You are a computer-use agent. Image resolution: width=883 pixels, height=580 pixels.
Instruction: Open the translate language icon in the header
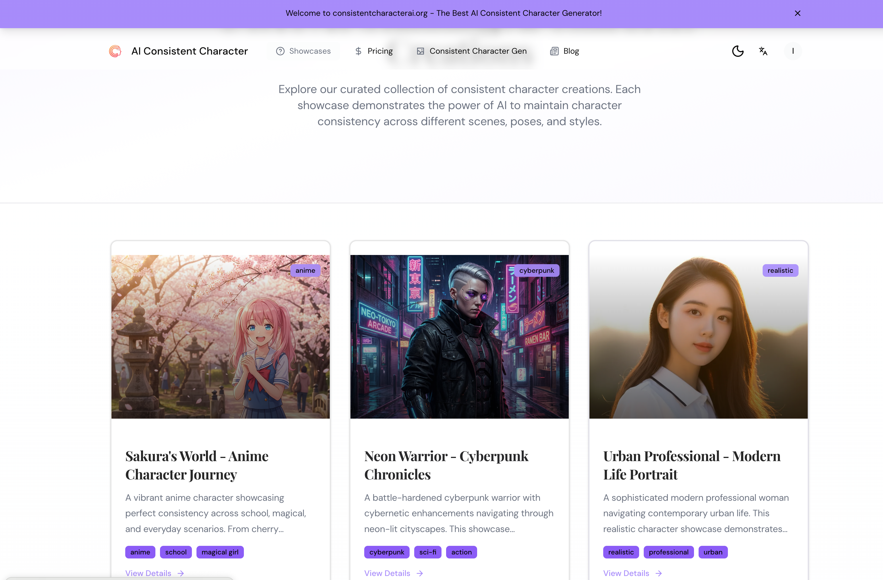(764, 51)
